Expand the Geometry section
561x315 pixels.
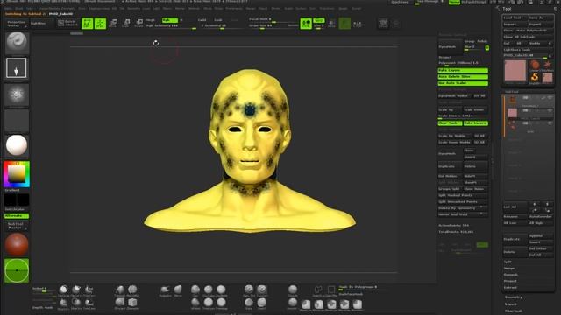pyautogui.click(x=514, y=297)
